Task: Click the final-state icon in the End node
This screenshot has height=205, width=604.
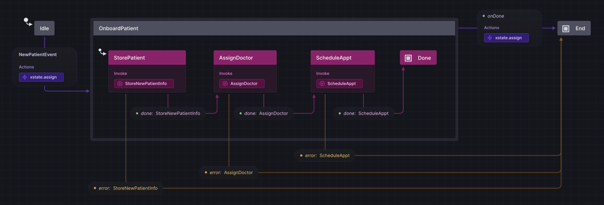Action: 566,29
